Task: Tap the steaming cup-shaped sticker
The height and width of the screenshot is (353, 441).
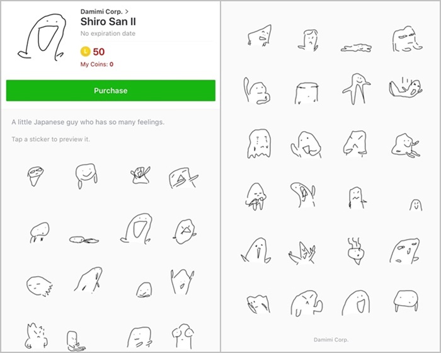Action: [x=355, y=250]
